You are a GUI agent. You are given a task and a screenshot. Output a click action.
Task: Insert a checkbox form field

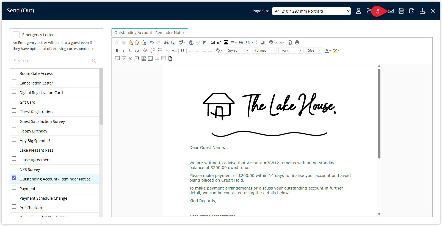coord(124,58)
